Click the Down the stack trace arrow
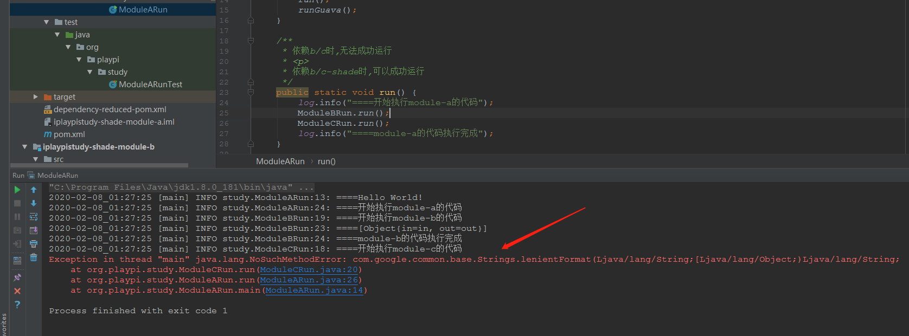Image resolution: width=909 pixels, height=336 pixels. coord(34,203)
